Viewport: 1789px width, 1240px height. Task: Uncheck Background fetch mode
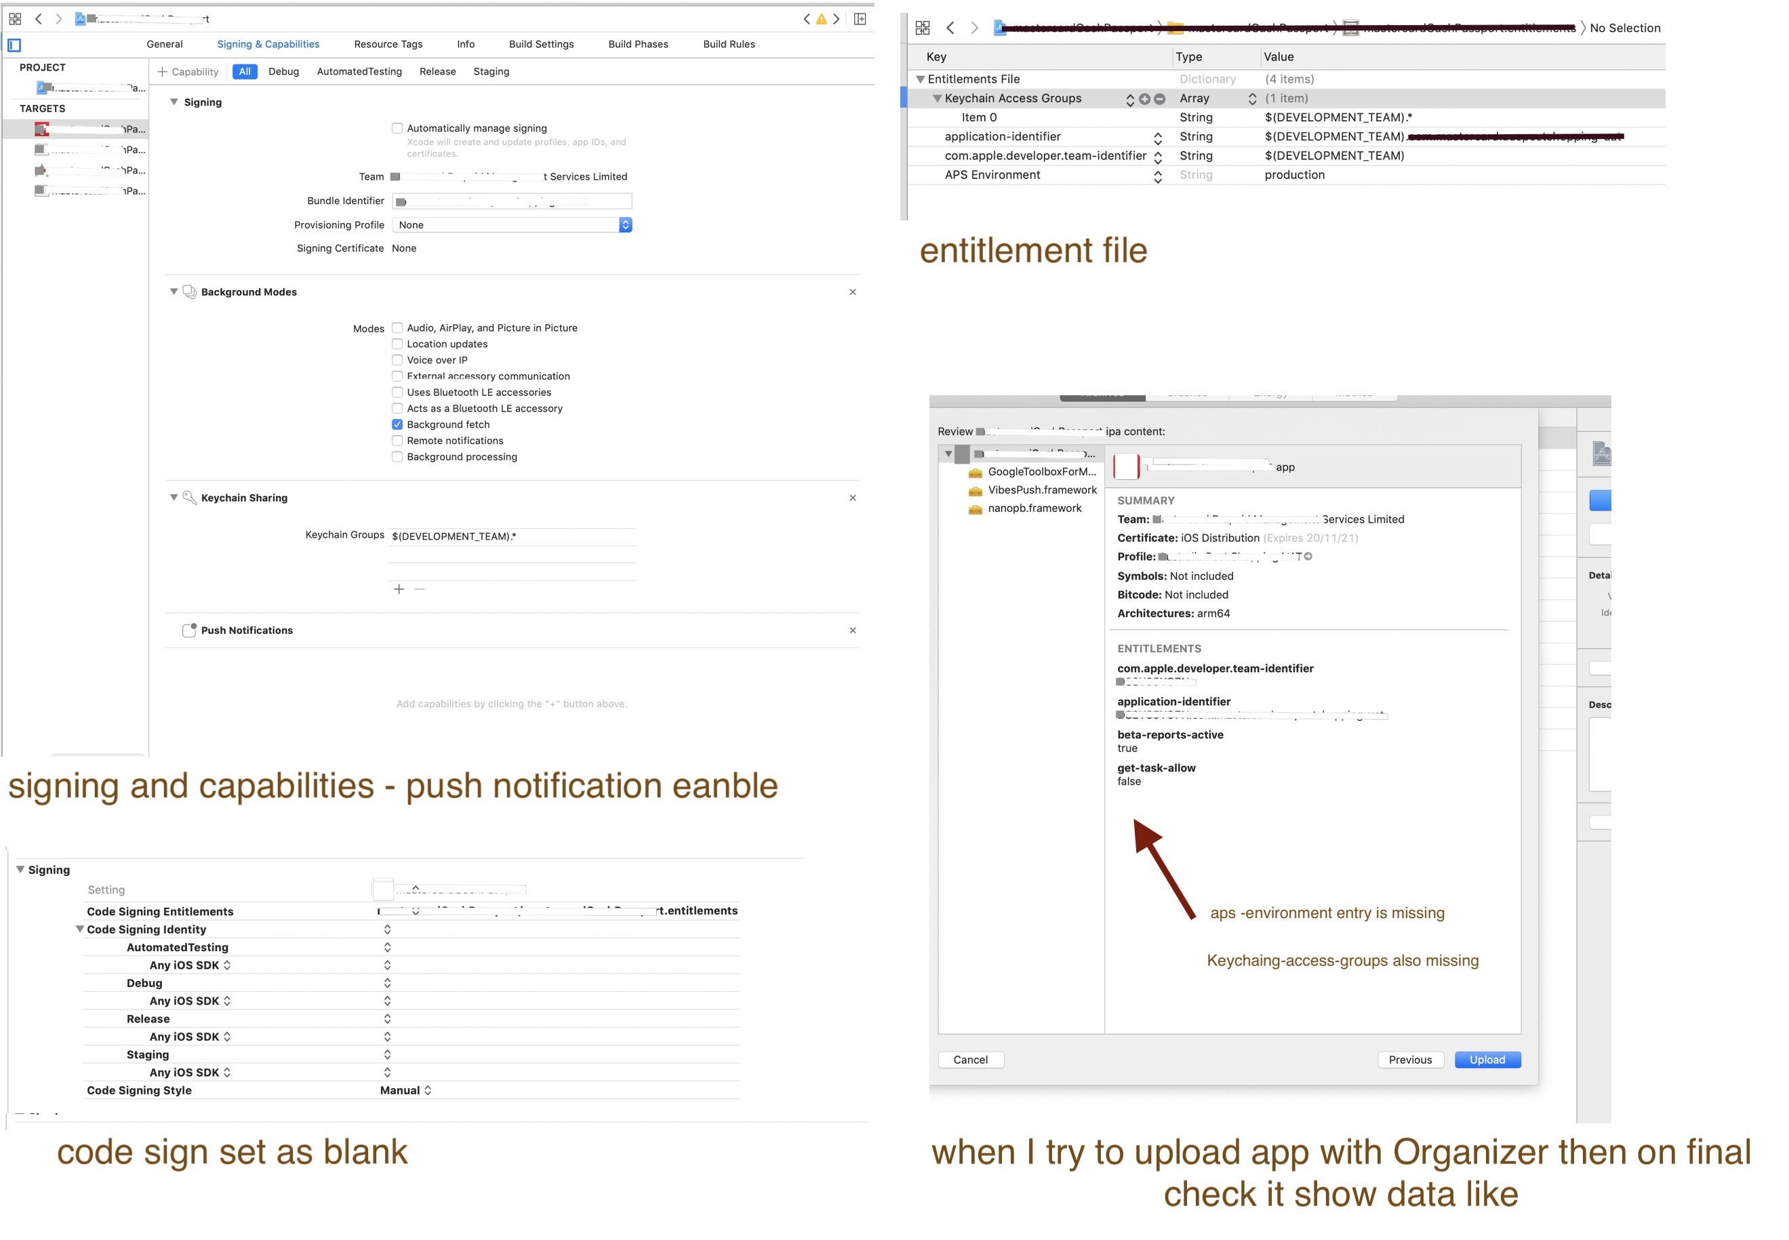[397, 424]
